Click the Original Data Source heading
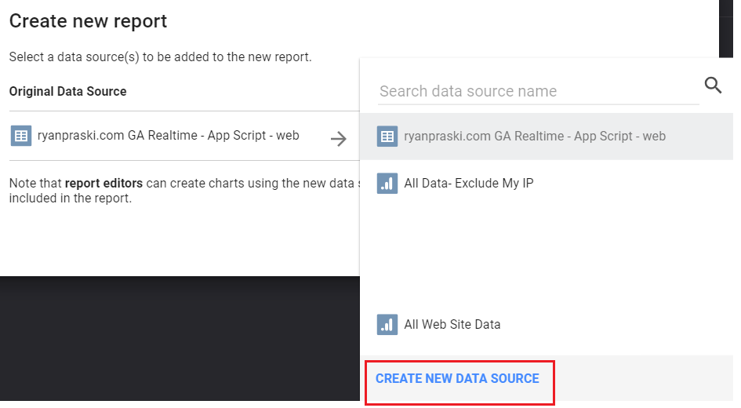Image resolution: width=741 pixels, height=408 pixels. tap(67, 91)
